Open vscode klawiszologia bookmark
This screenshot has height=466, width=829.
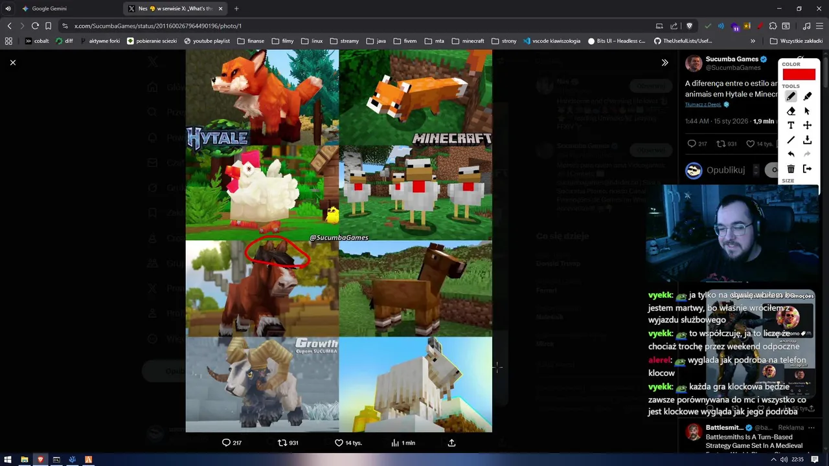coord(552,41)
